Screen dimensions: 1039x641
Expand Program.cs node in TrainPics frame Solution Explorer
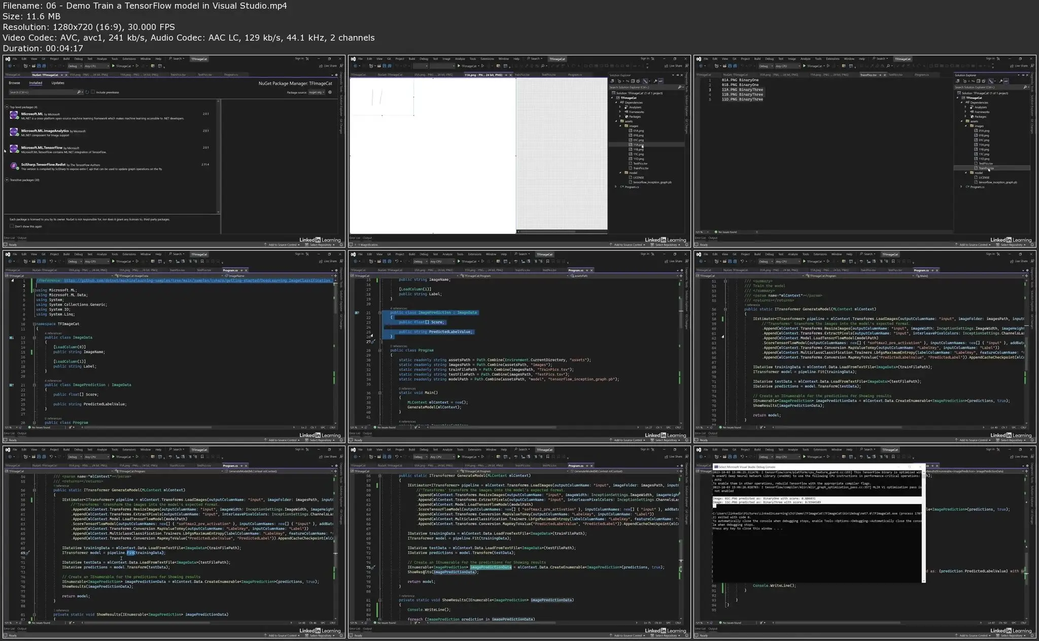[x=962, y=187]
